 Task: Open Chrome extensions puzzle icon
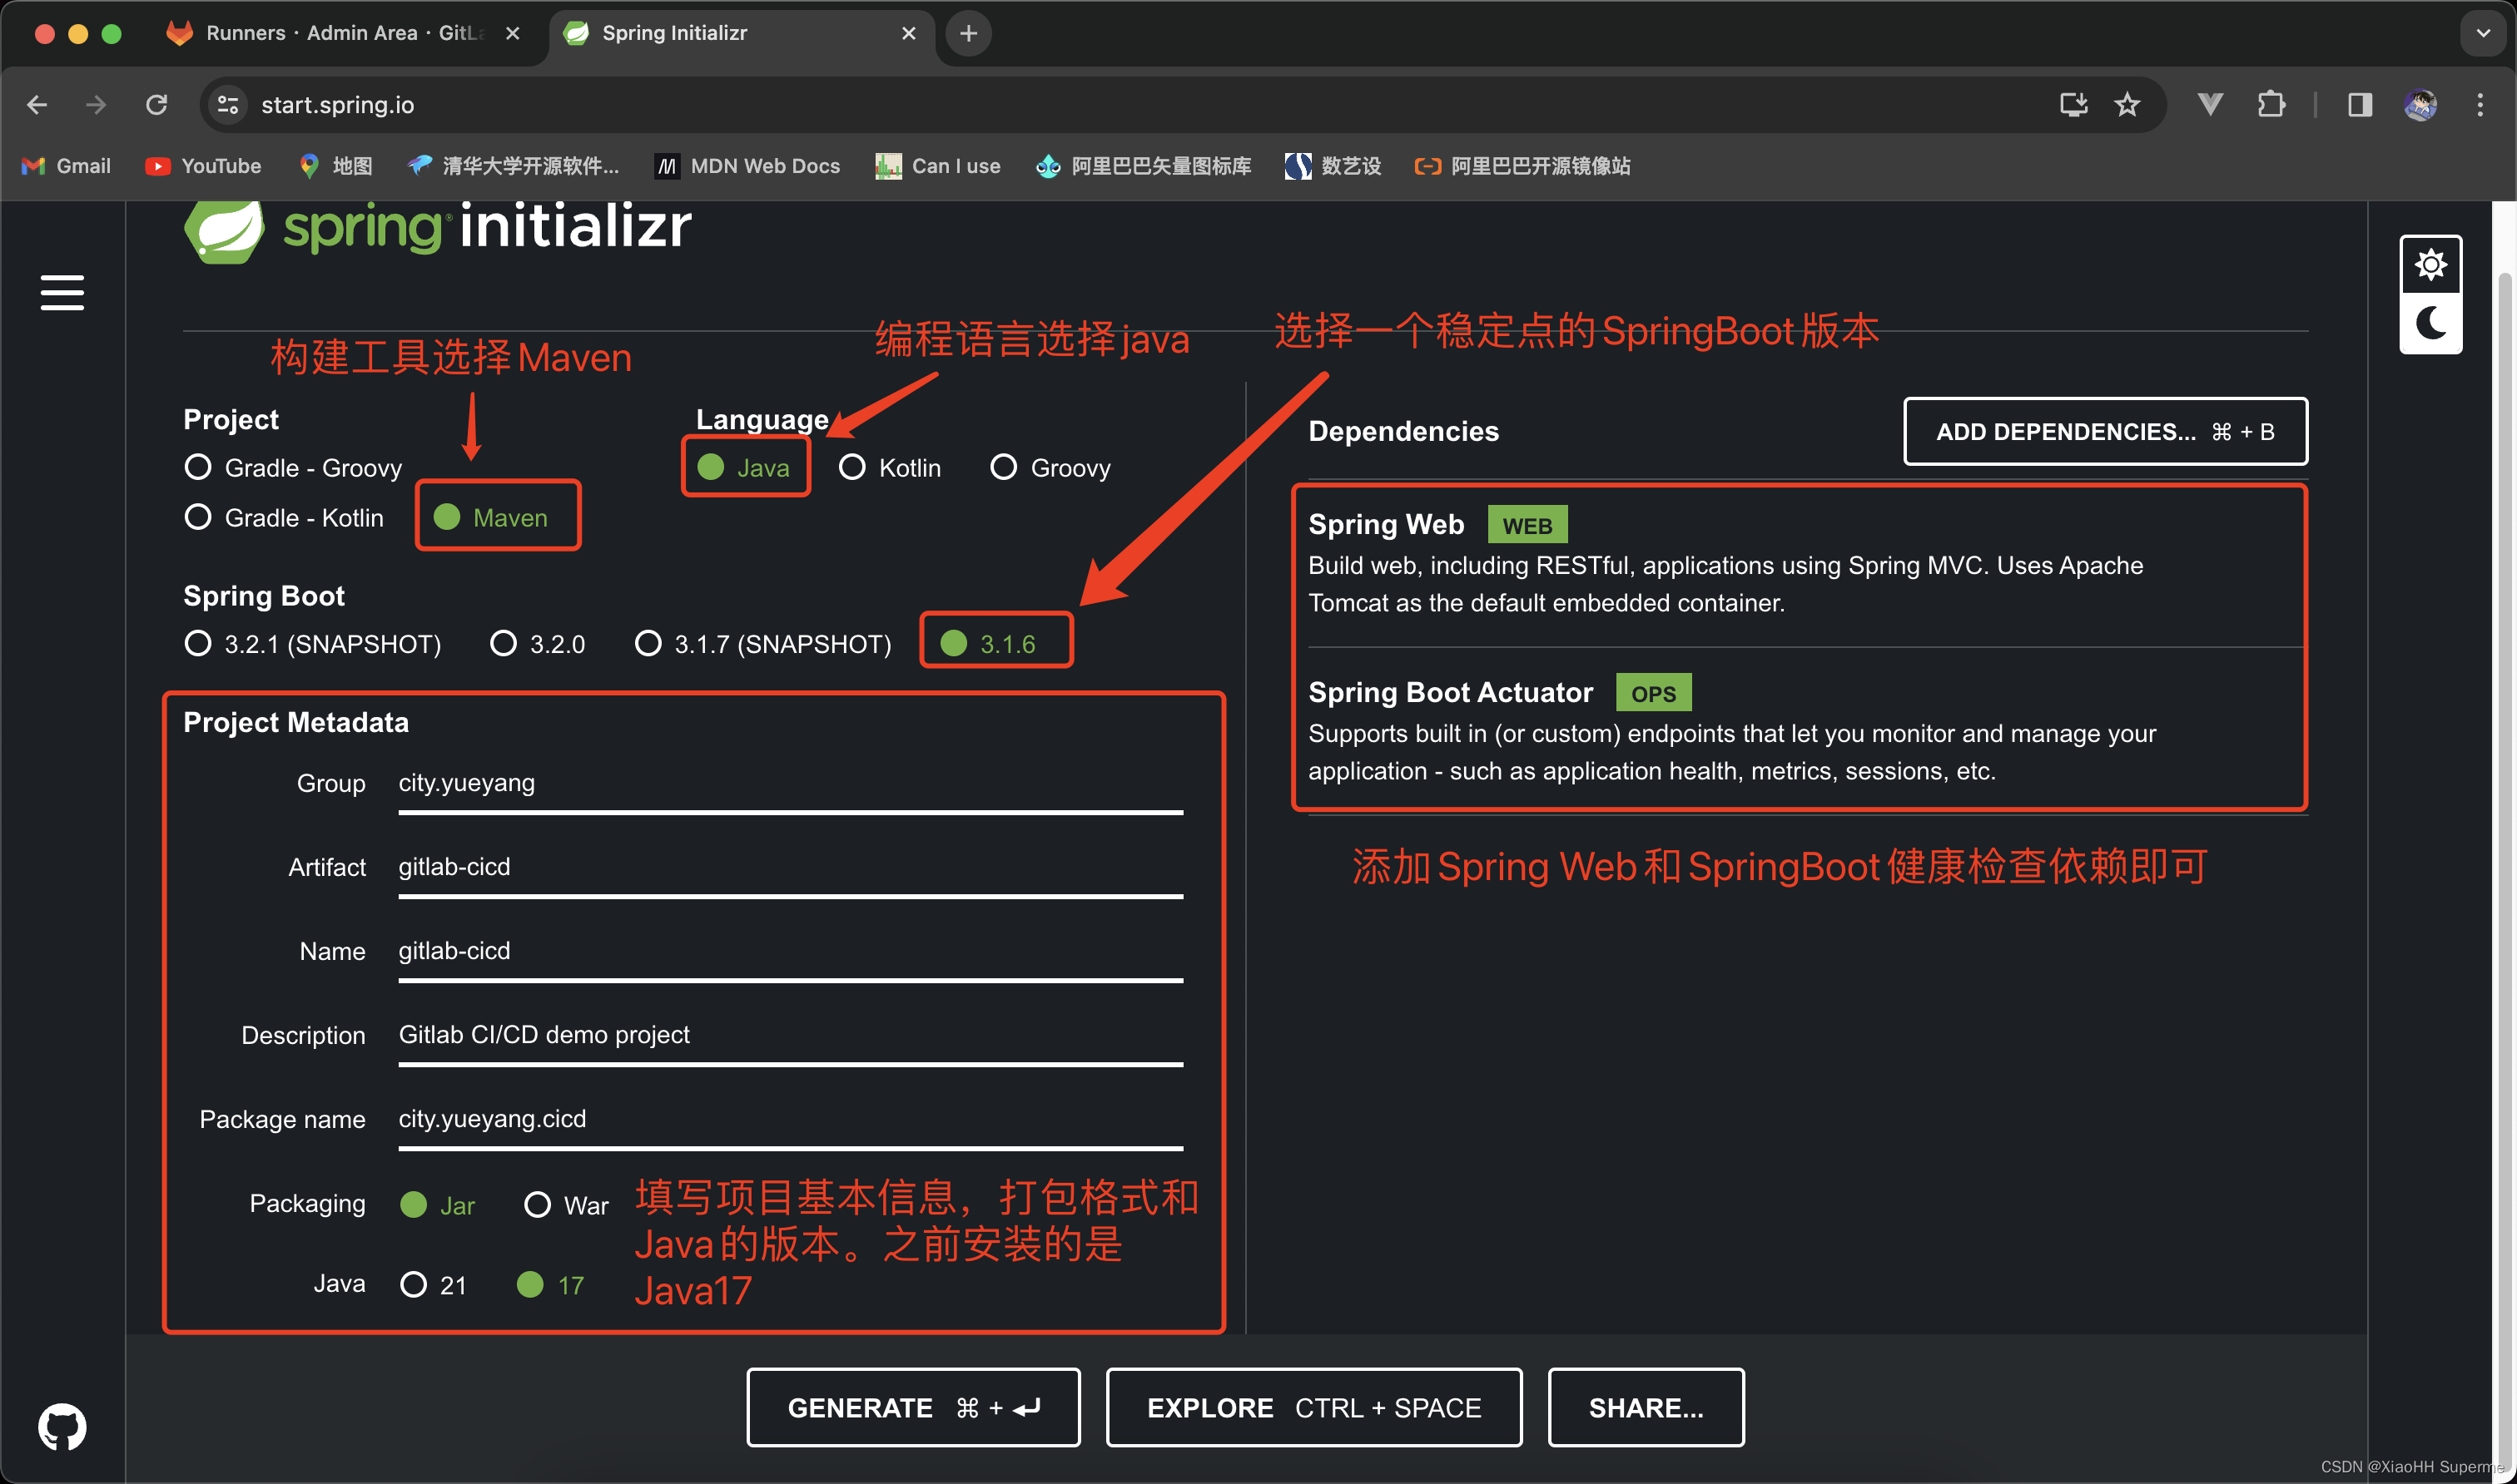pos(2271,104)
